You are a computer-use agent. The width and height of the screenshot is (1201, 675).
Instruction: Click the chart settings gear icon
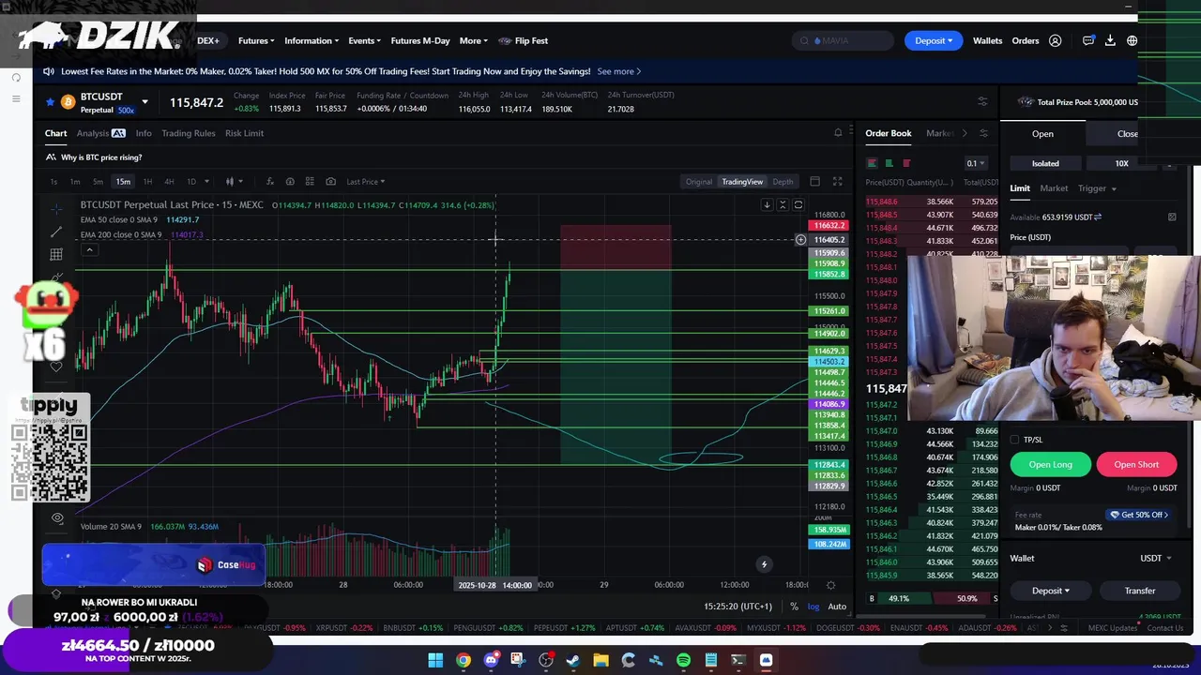point(830,585)
